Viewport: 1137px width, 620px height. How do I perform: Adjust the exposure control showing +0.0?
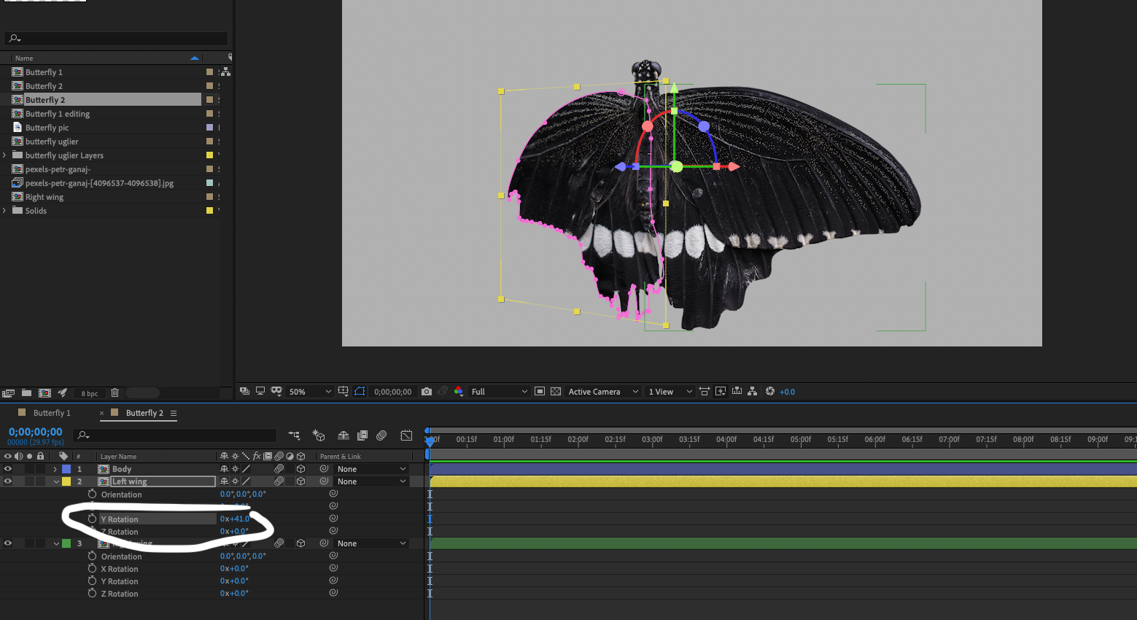pyautogui.click(x=788, y=392)
